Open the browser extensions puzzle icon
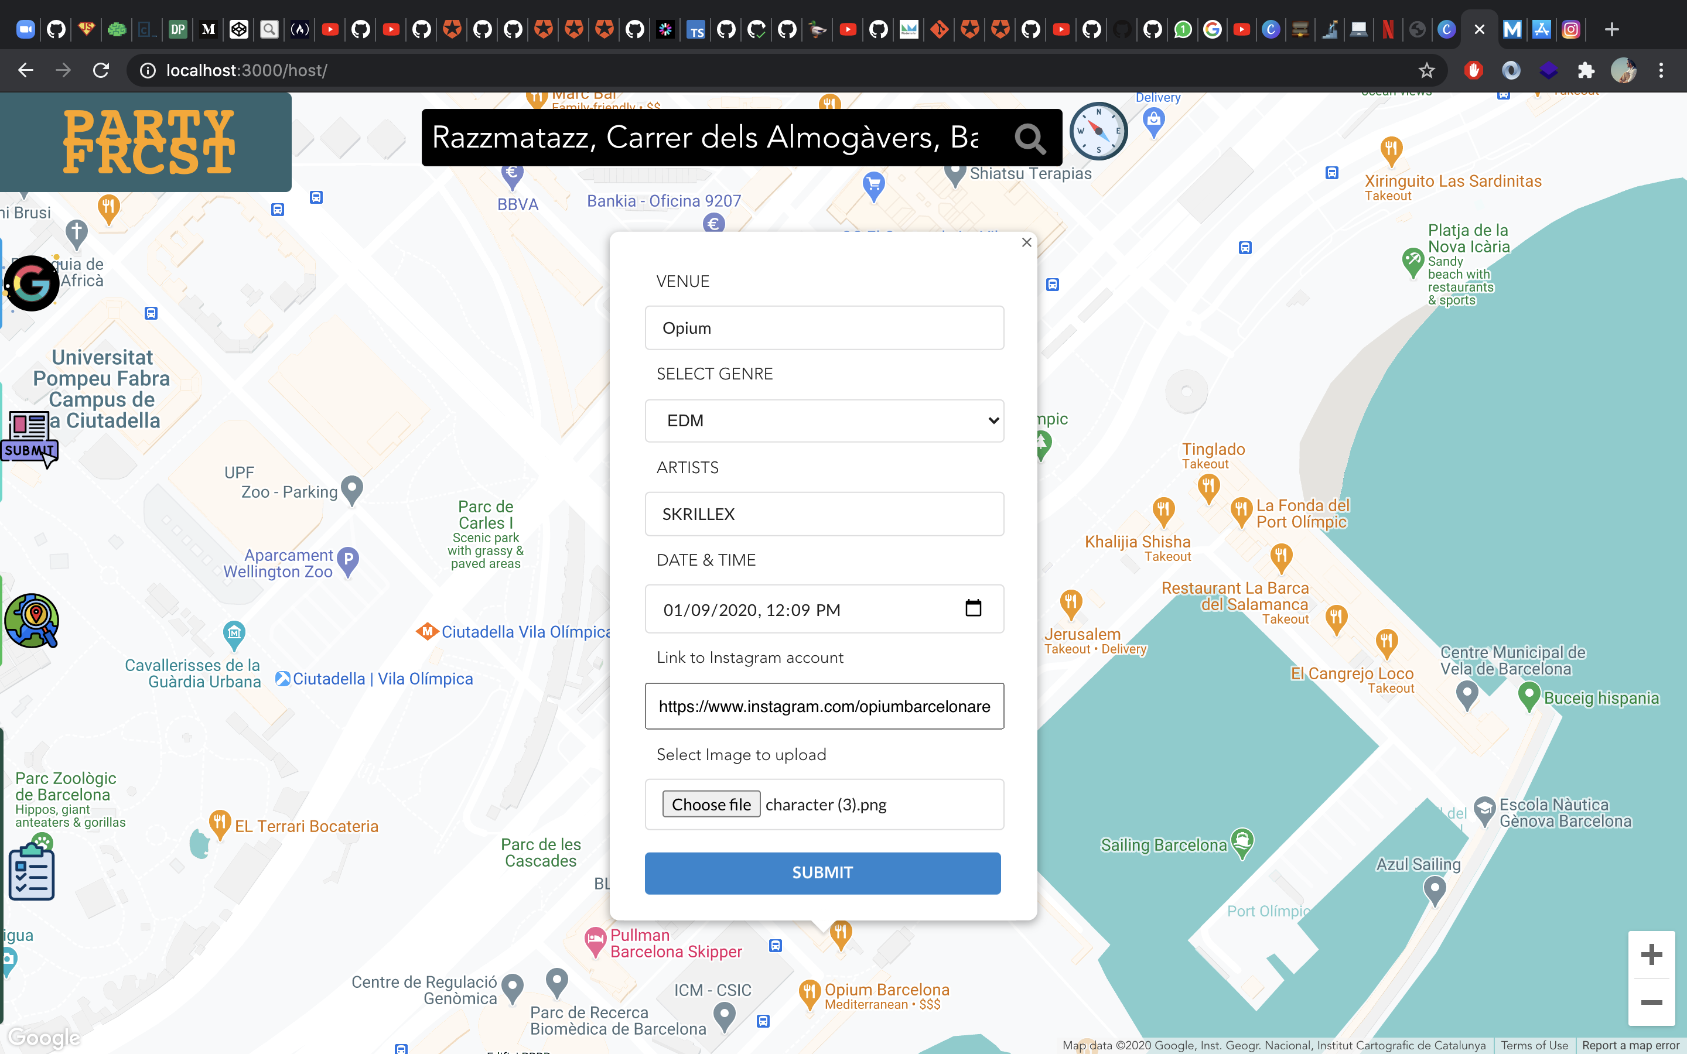This screenshot has width=1687, height=1054. [x=1586, y=70]
